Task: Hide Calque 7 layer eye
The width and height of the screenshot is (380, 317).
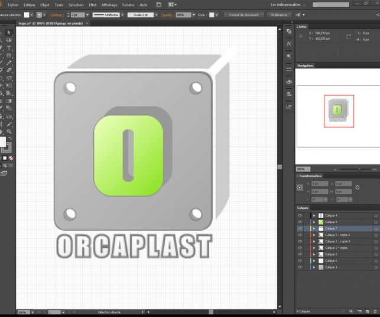Action: tap(300, 228)
